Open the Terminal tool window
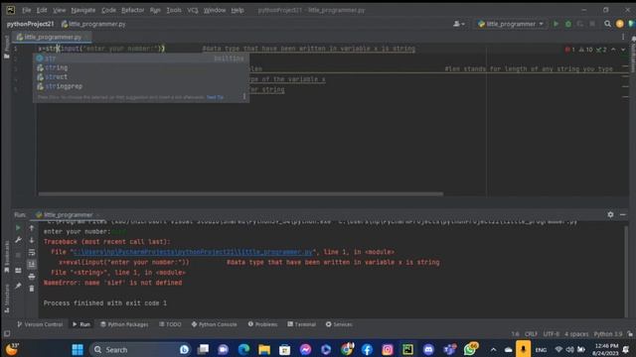The width and height of the screenshot is (636, 357). coord(301,324)
